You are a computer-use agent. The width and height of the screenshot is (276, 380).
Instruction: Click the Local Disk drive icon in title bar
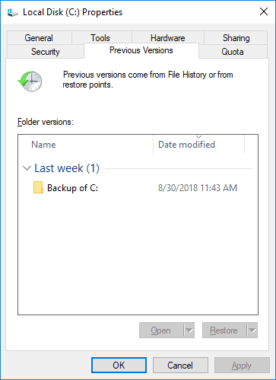(12, 12)
